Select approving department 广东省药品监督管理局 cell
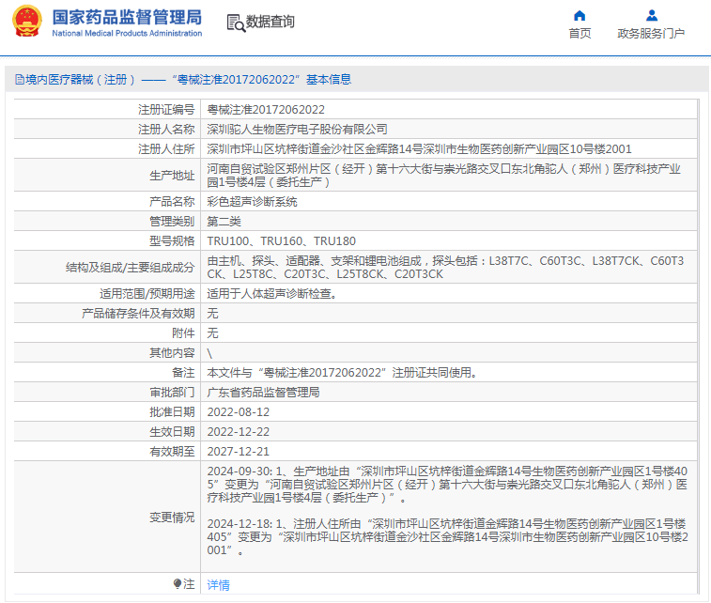711x603 pixels. [263, 393]
